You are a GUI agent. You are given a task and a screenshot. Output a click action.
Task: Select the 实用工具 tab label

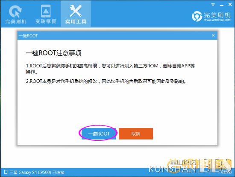point(76,22)
